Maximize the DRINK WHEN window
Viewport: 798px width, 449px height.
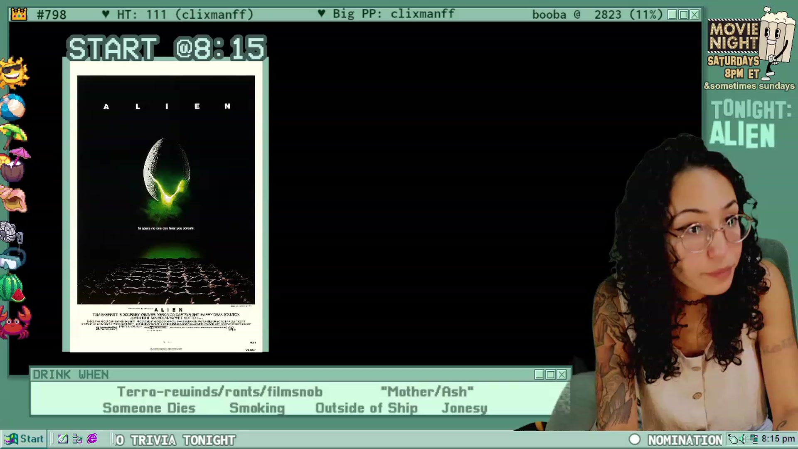[551, 375]
